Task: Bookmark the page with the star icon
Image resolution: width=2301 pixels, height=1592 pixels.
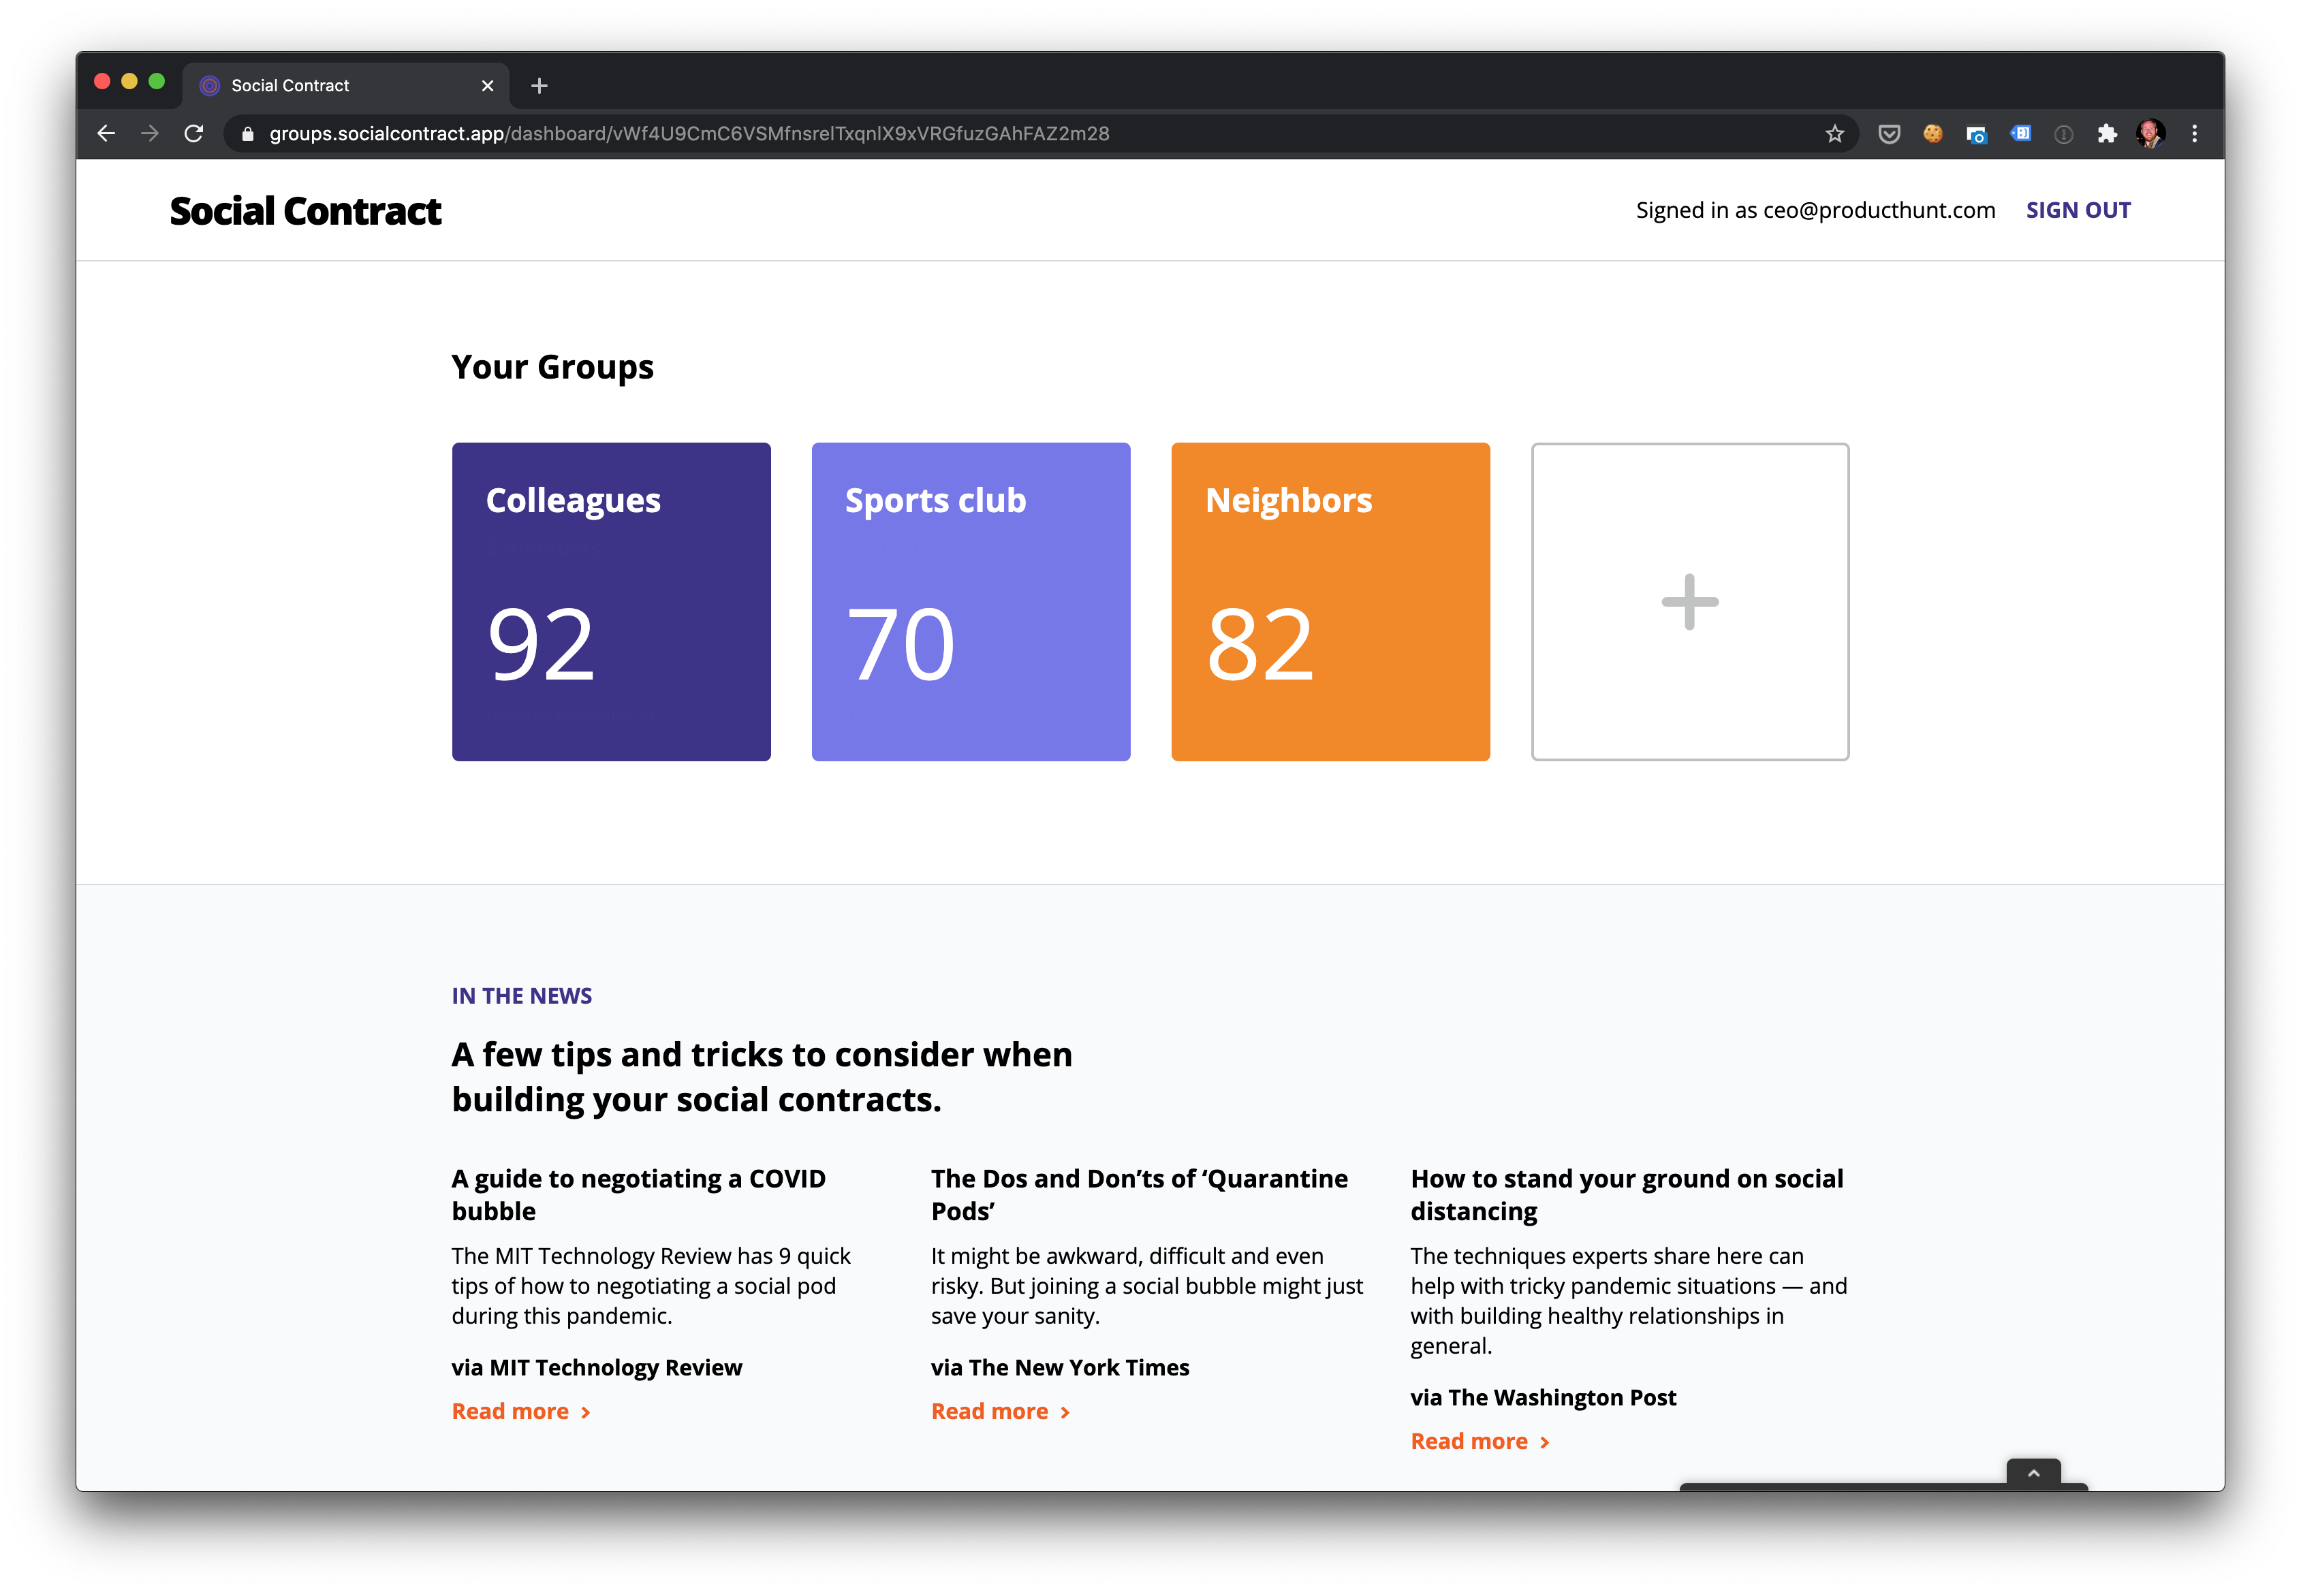Action: tap(1834, 133)
